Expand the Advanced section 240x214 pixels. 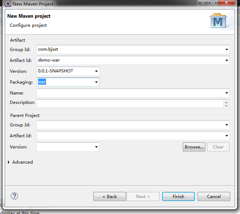9,162
